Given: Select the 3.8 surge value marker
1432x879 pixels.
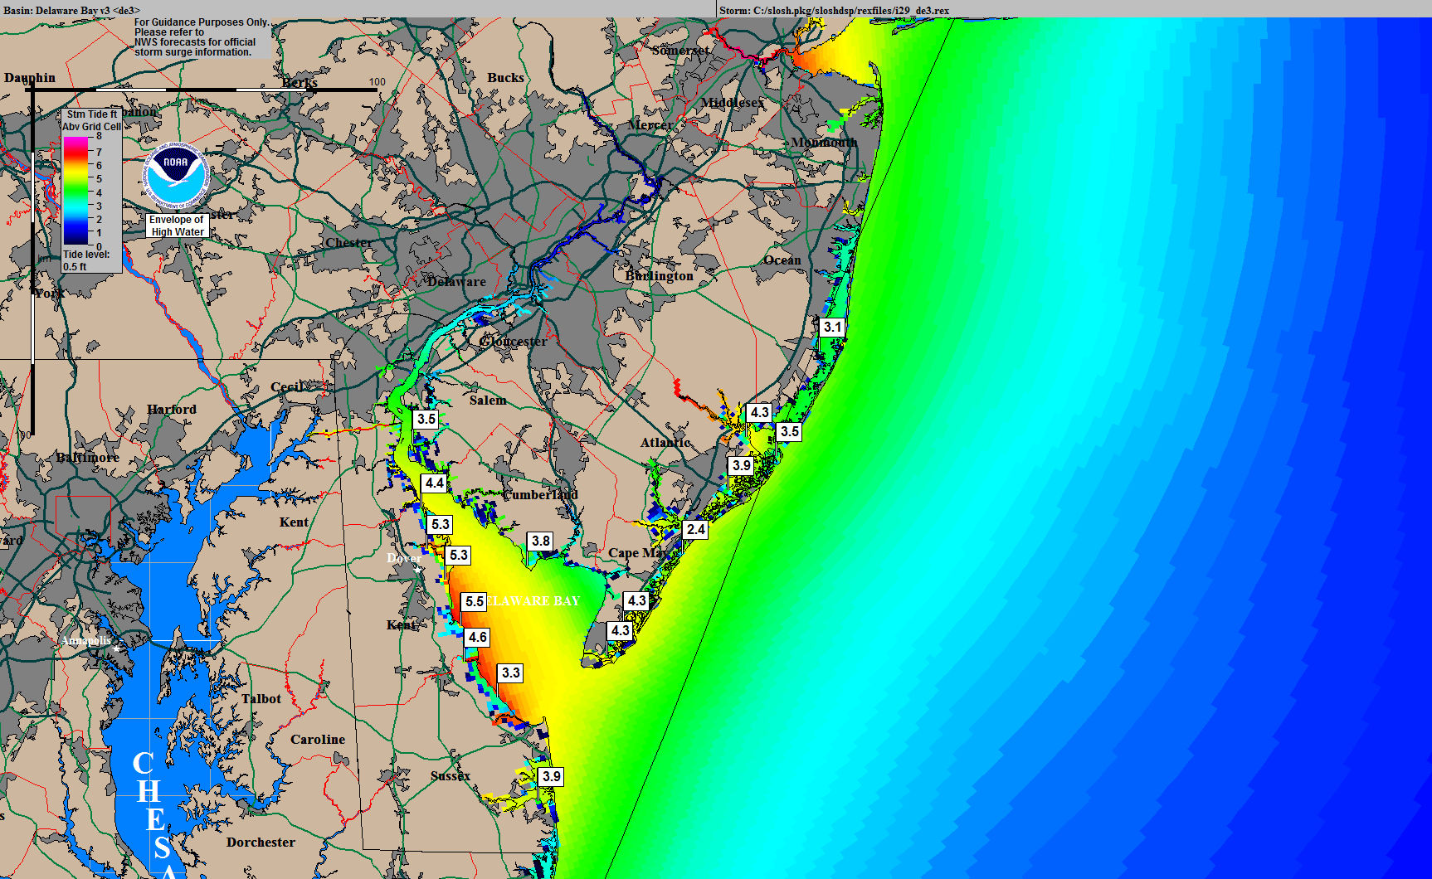Looking at the screenshot, I should click(x=541, y=541).
